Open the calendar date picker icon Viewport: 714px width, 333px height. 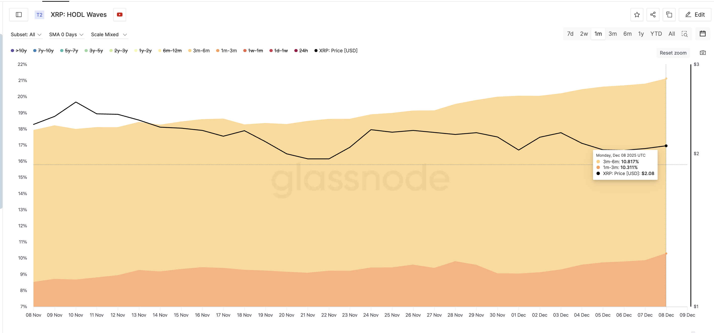pos(703,34)
